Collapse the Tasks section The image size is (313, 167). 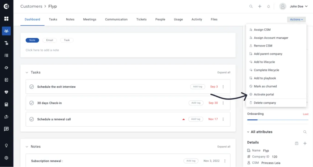(x=27, y=72)
